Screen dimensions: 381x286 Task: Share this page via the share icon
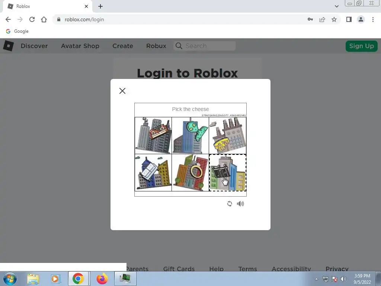pos(322,19)
